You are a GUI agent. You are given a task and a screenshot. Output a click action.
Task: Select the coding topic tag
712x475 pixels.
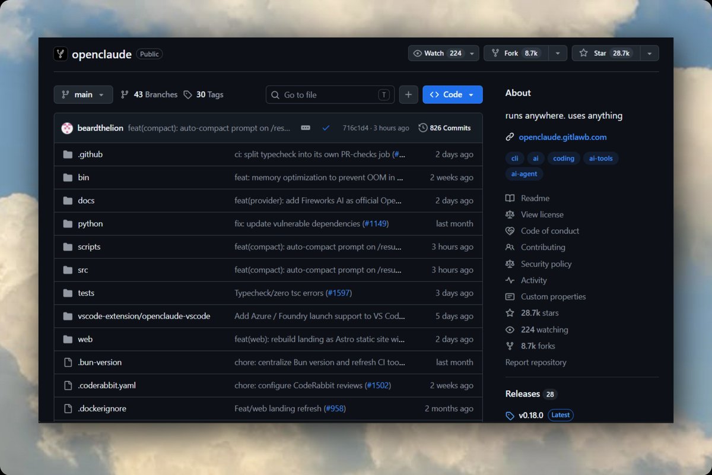click(564, 159)
